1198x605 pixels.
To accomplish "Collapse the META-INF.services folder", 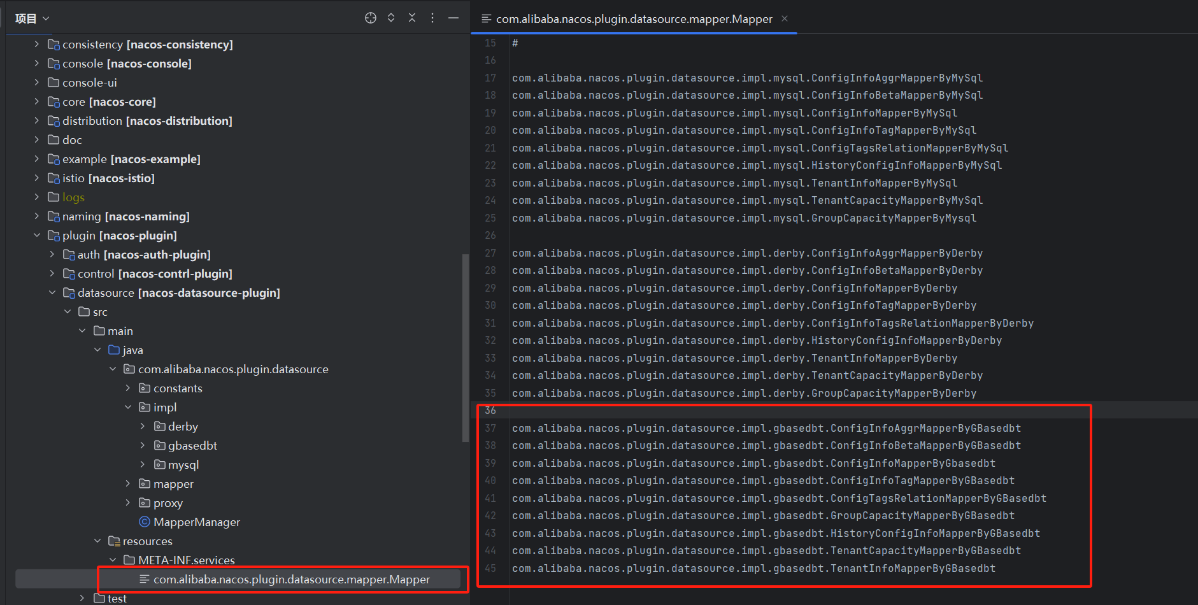I will tap(113, 560).
